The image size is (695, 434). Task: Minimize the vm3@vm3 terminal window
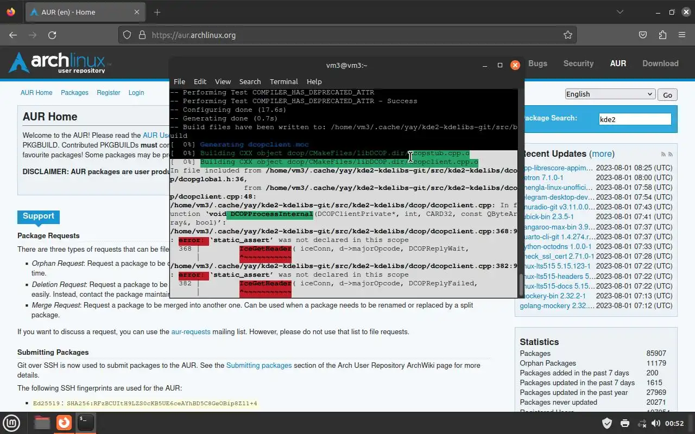click(x=485, y=65)
